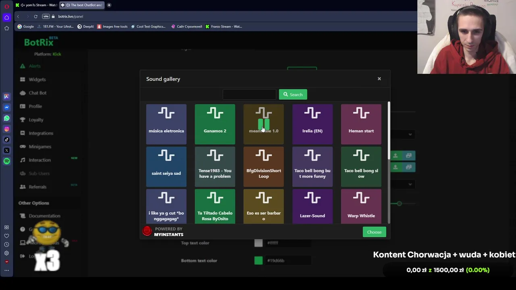Open Sub-Users section

pyautogui.click(x=39, y=173)
